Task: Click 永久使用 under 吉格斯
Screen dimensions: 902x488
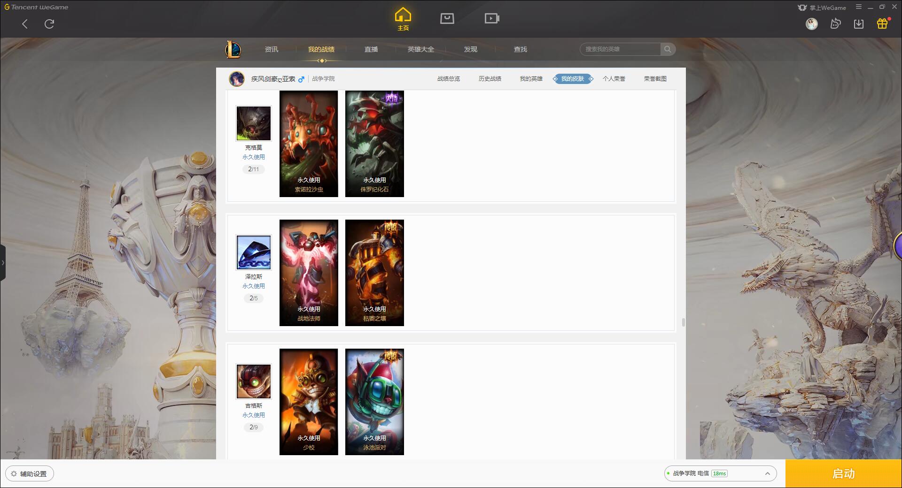Action: [x=254, y=415]
